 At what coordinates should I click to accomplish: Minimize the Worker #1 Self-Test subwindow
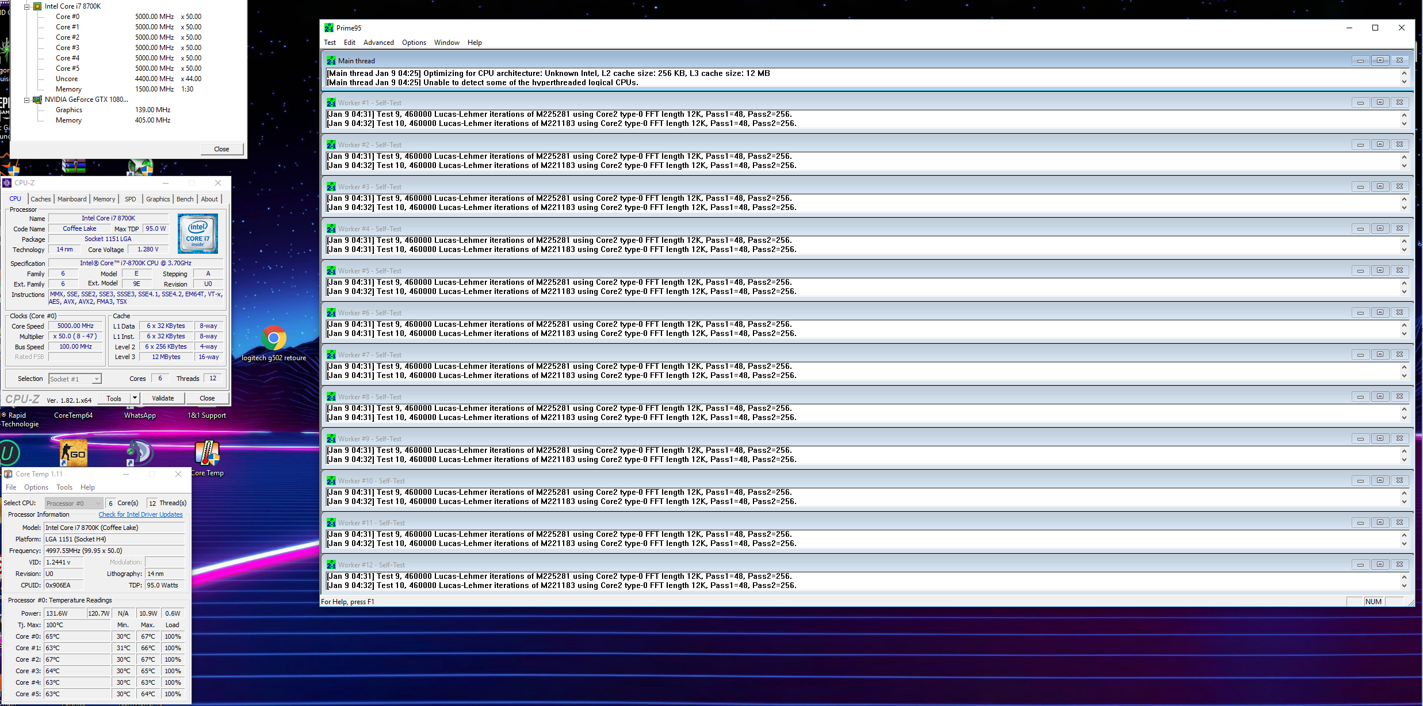pyautogui.click(x=1360, y=102)
